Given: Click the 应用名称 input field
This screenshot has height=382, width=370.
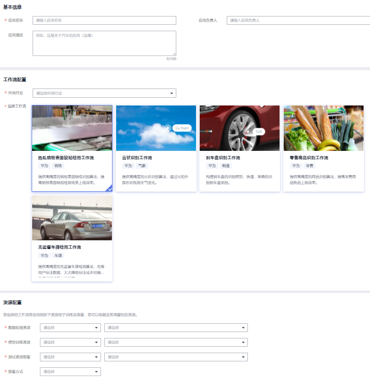Looking at the screenshot, I should 104,21.
